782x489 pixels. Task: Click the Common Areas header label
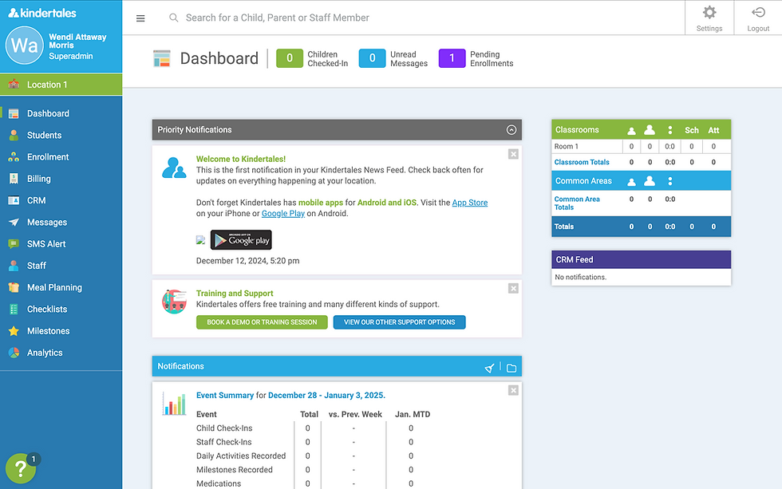(x=583, y=181)
